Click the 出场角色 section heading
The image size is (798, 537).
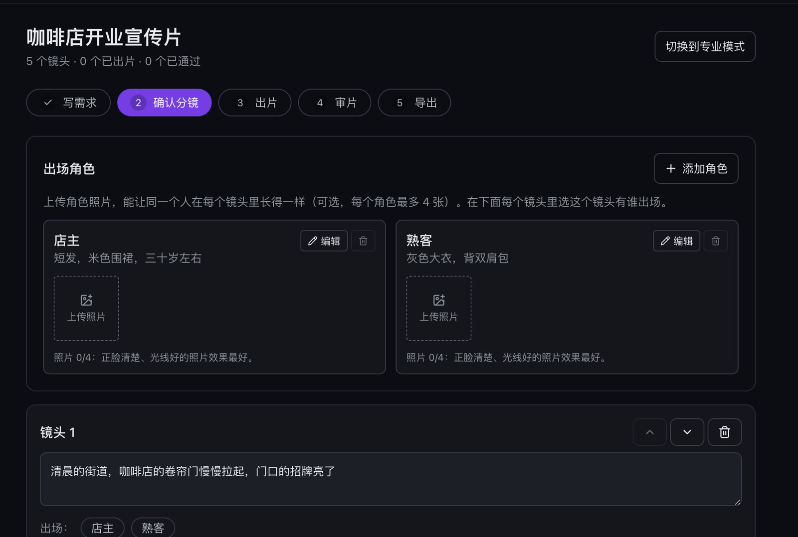(x=69, y=169)
